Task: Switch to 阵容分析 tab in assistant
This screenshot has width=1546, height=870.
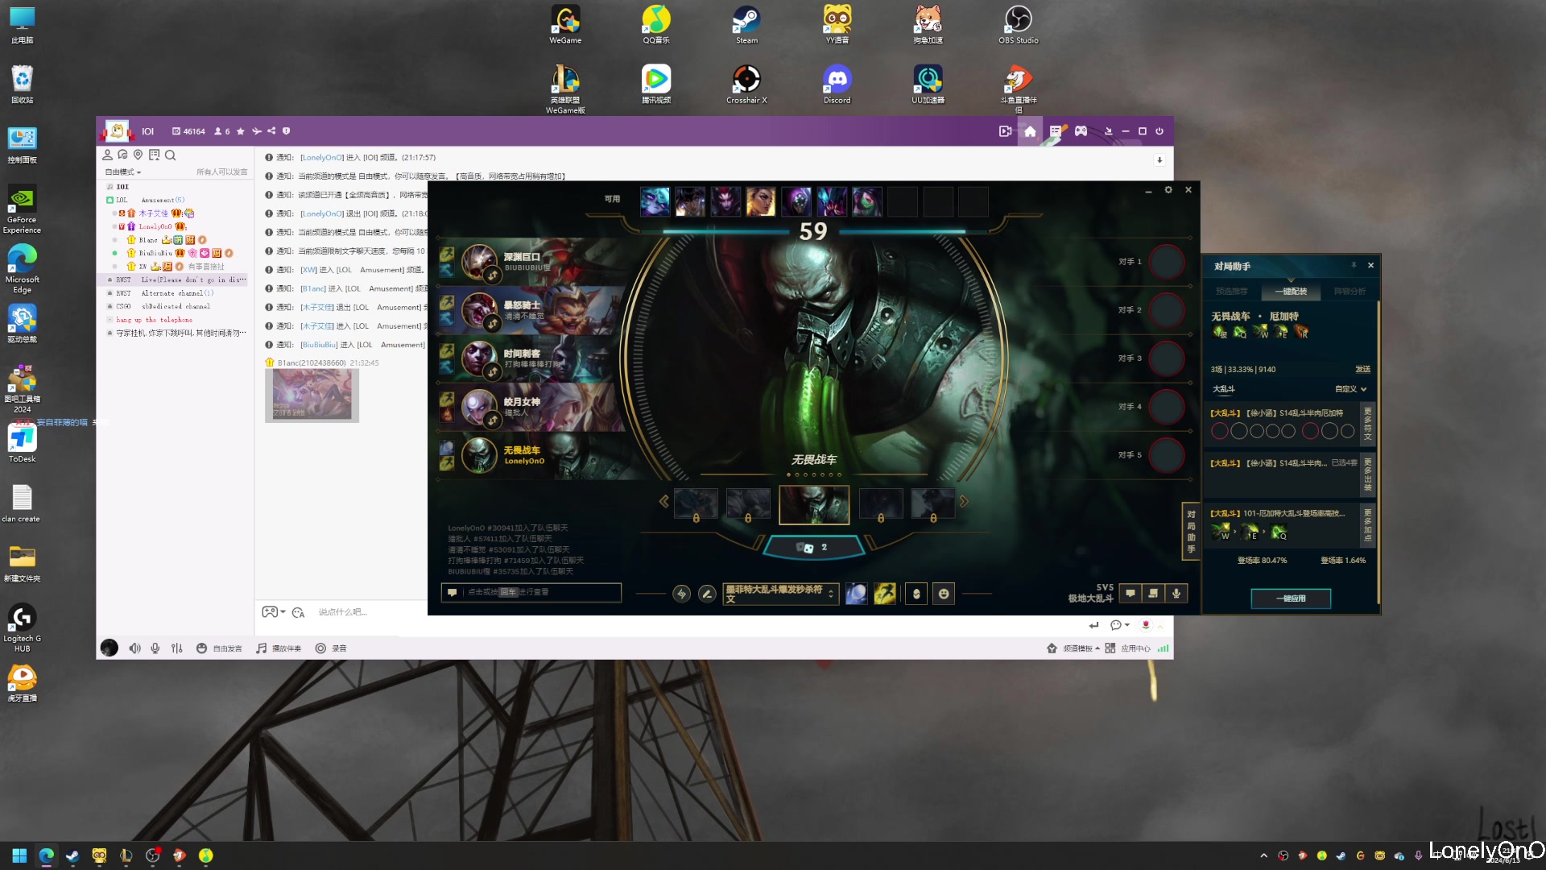Action: pyautogui.click(x=1350, y=291)
